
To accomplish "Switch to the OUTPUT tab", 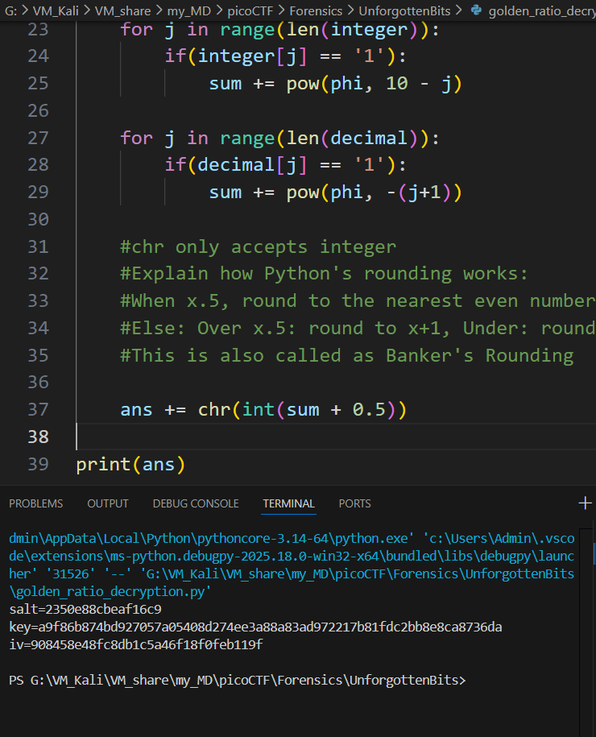I will (x=108, y=503).
